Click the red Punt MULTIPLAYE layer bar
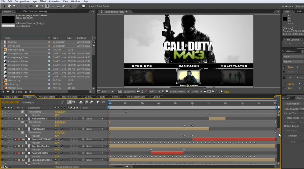Screen dimensions: 304x169 click(x=234, y=139)
